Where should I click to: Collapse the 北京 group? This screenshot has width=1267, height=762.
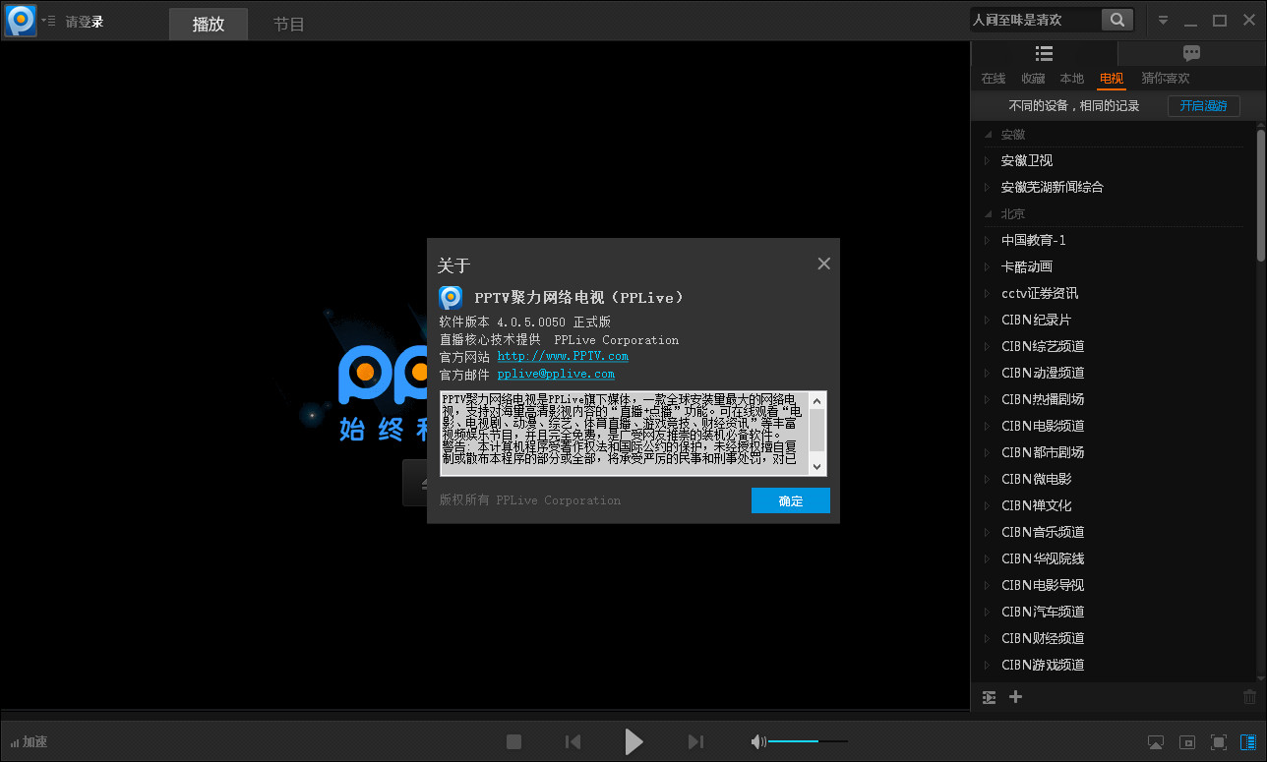[x=990, y=214]
